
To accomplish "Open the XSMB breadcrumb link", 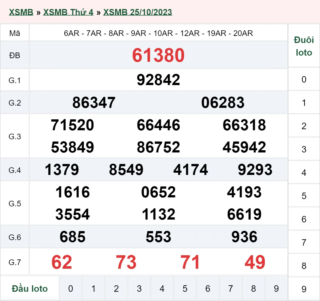I will 21,12.
